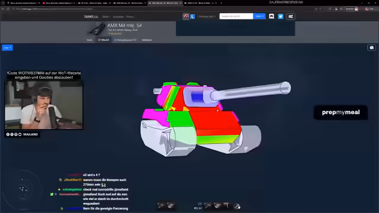This screenshot has height=213, width=379.
Task: Open the vs Kampfpanzer comparison tab
Action: pyautogui.click(x=125, y=40)
